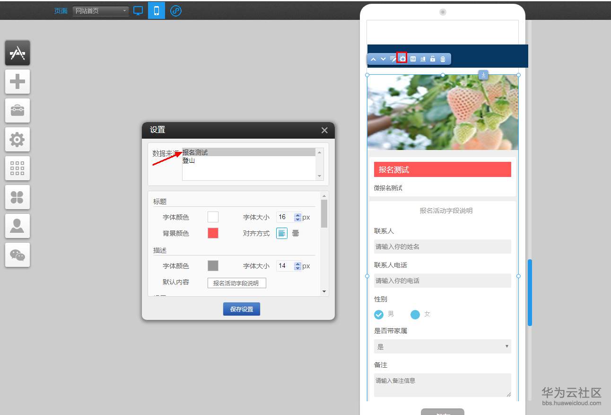
Task: Adjust the 描述 font size stepper
Action: [x=297, y=266]
